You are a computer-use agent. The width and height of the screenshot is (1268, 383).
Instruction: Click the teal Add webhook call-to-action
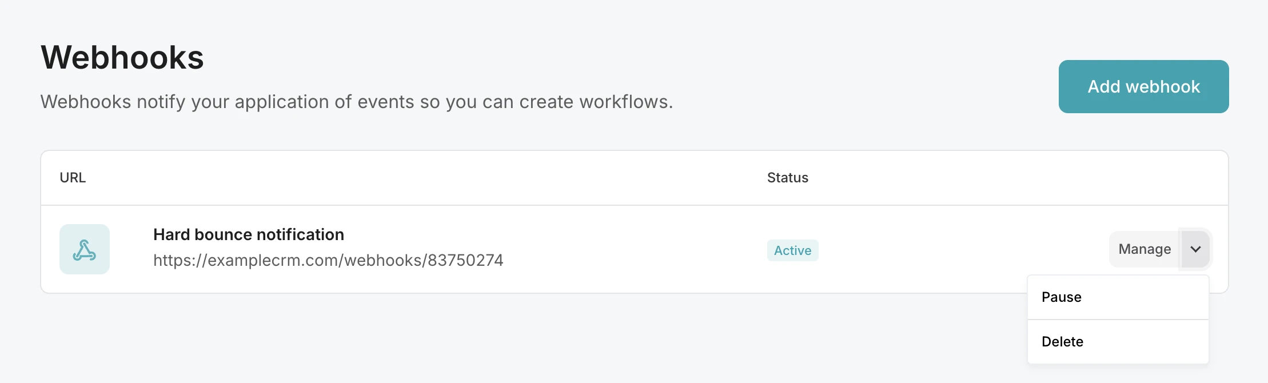pos(1143,86)
